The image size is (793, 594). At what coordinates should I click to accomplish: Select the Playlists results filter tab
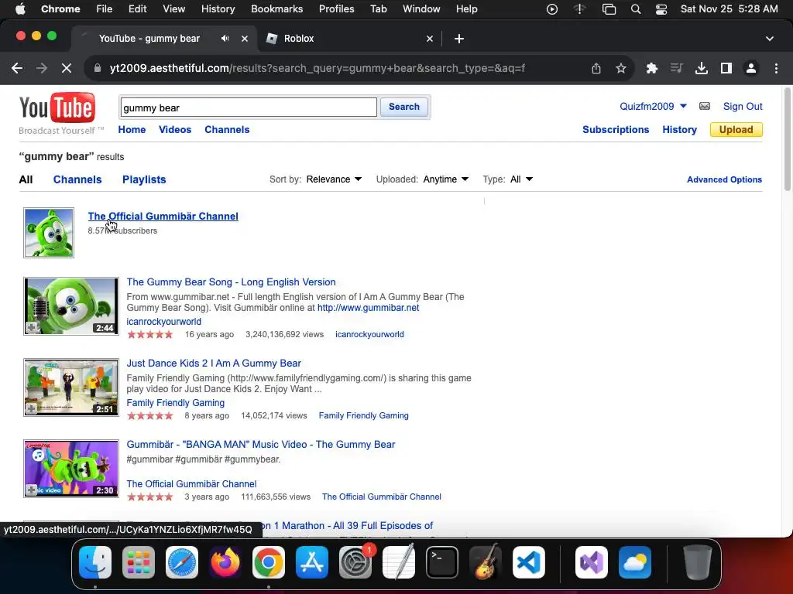click(144, 179)
